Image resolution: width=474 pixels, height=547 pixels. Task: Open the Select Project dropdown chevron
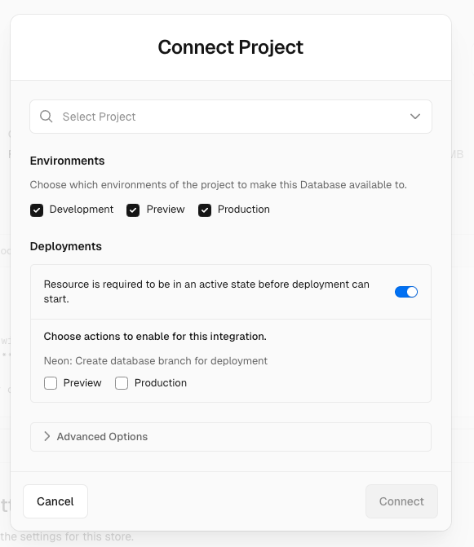415,117
